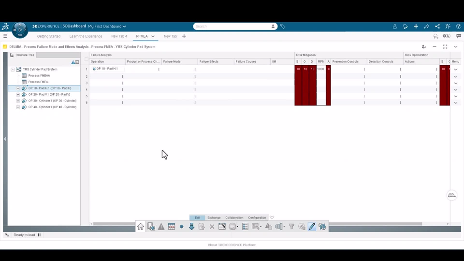Open the user profile icon in header

395,26
